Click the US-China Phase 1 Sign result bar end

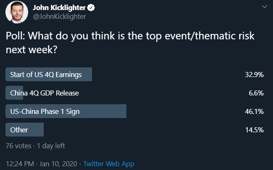(125, 111)
